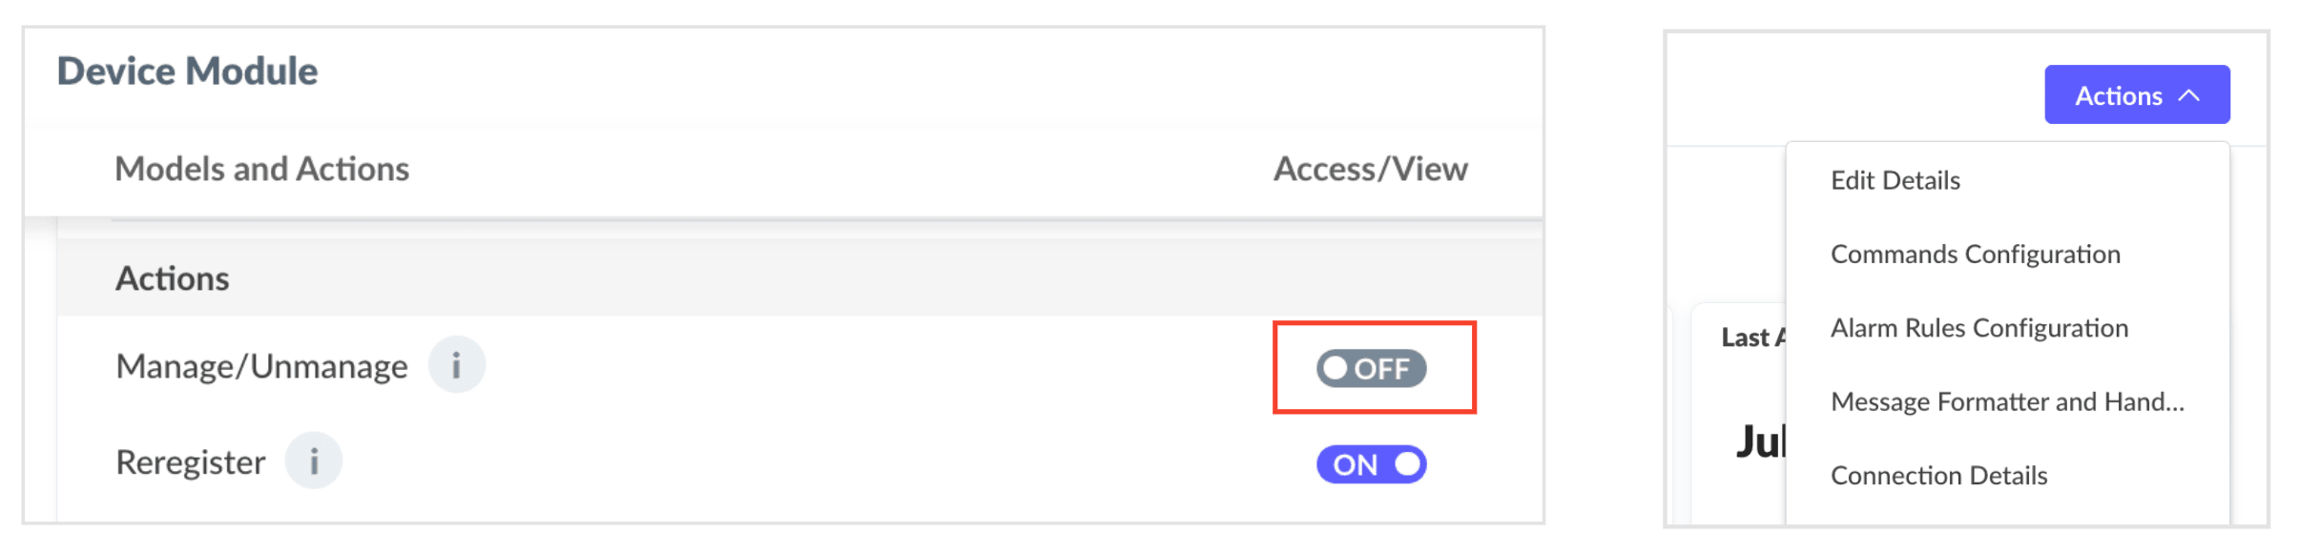Disable the Reregister ON switch
This screenshot has width=2299, height=553.
[x=1371, y=464]
